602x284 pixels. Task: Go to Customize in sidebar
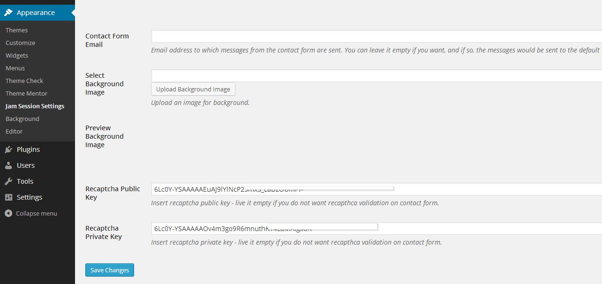point(20,43)
